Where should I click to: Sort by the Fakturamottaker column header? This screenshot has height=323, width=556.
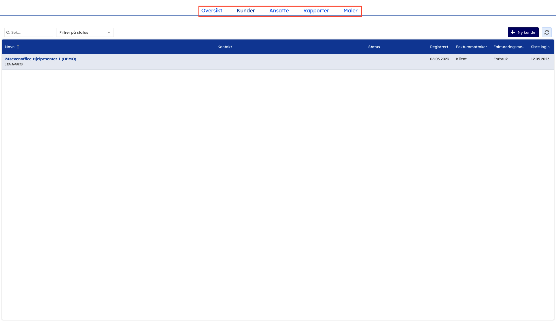[x=471, y=47]
